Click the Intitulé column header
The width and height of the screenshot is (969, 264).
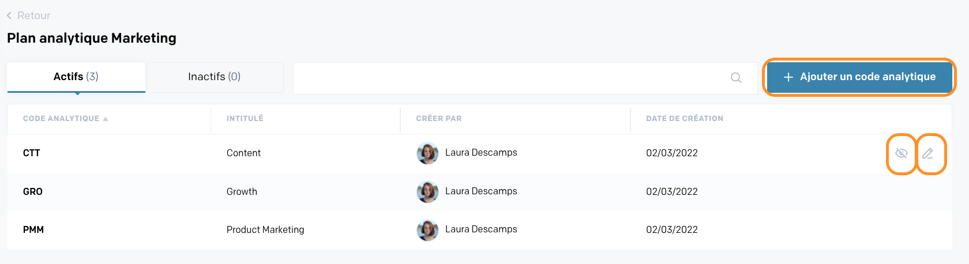click(245, 119)
